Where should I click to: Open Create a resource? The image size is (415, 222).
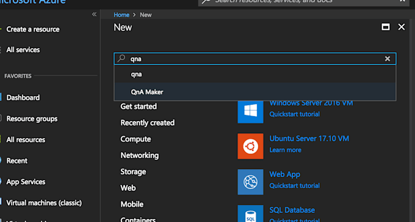point(33,29)
